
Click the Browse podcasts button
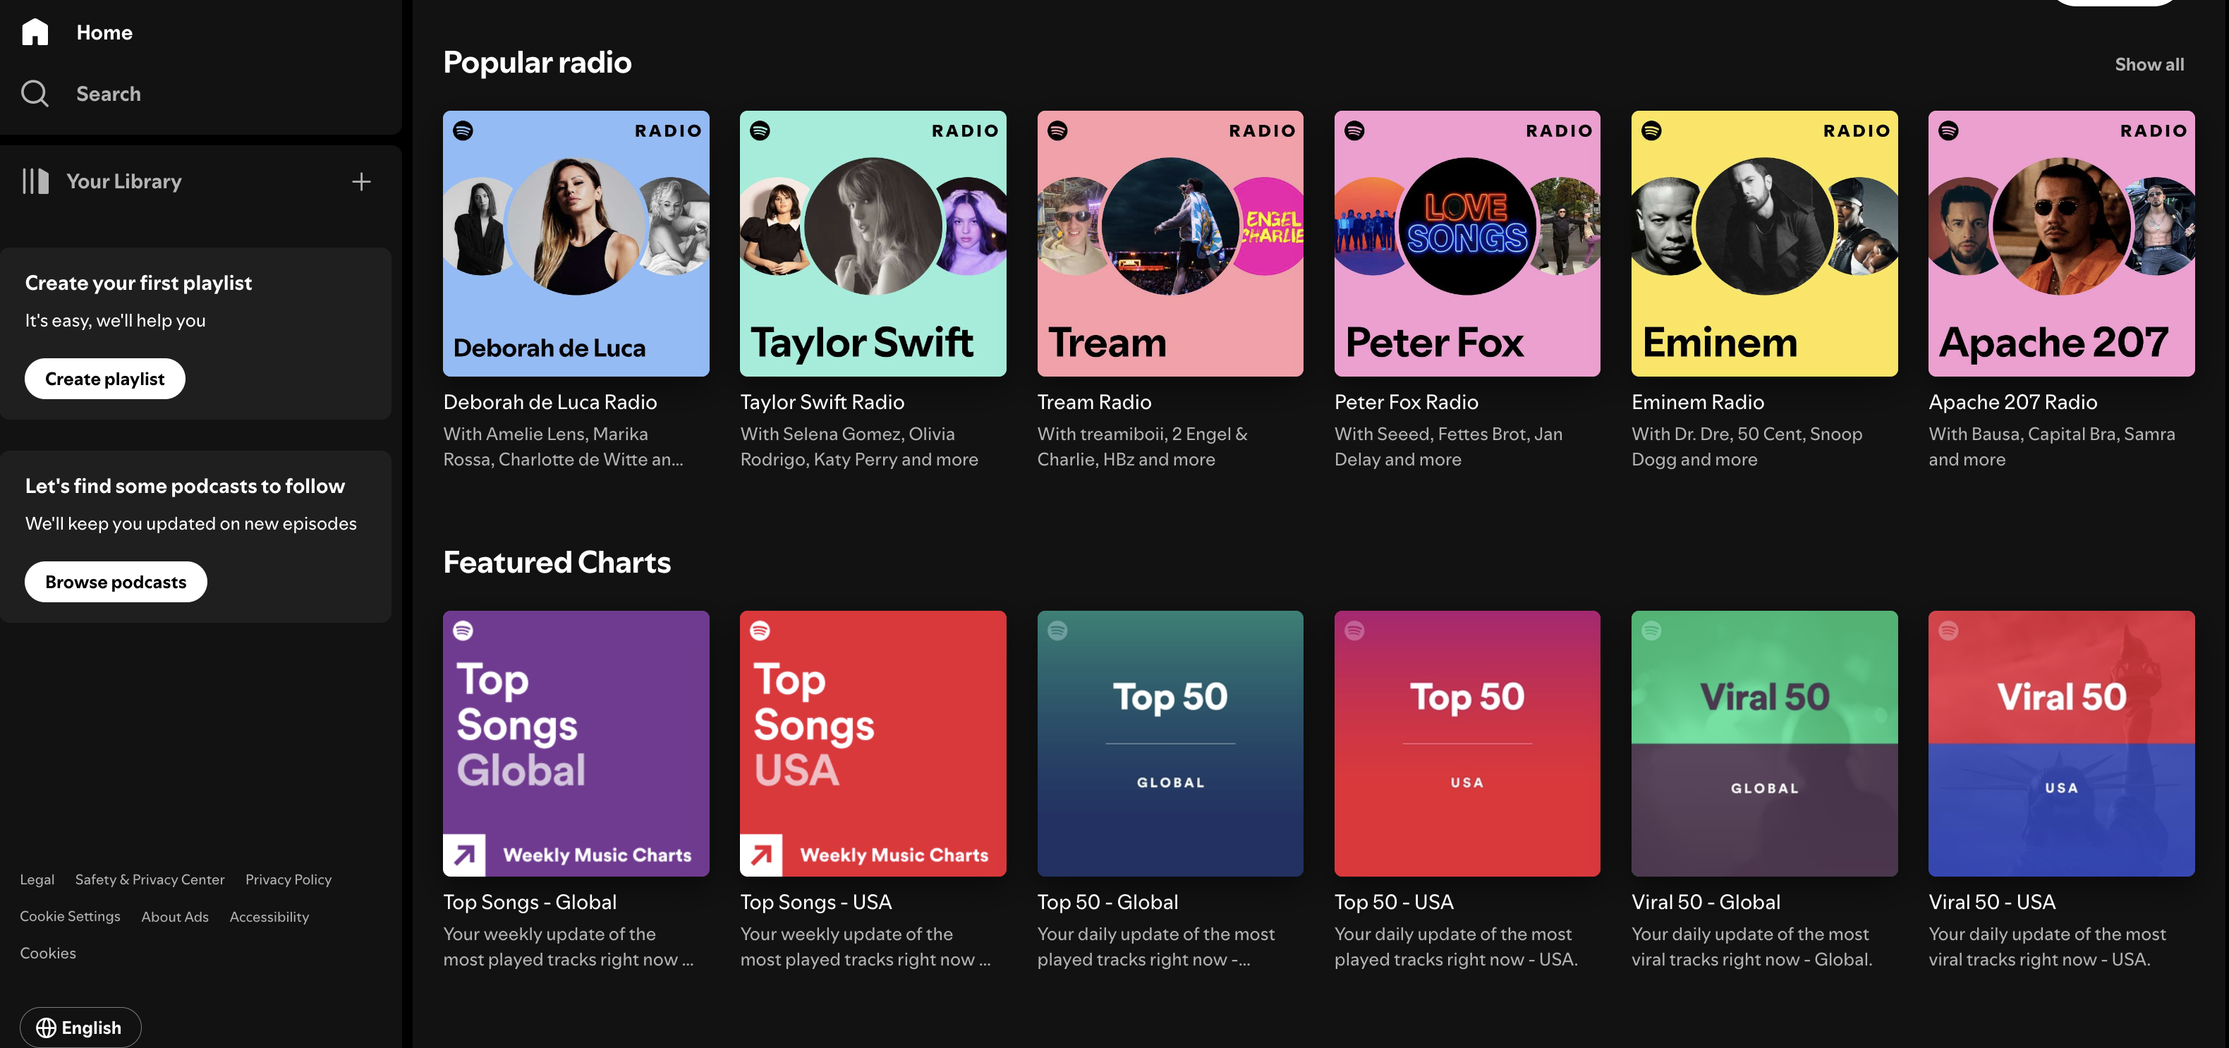[x=115, y=582]
